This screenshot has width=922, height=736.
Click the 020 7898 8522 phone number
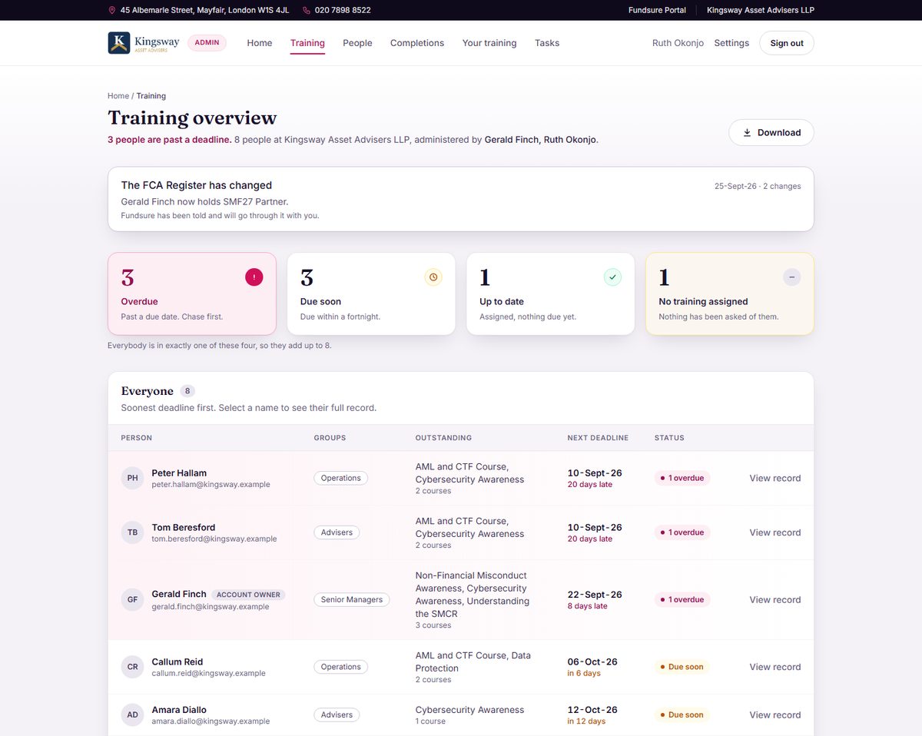click(x=343, y=10)
